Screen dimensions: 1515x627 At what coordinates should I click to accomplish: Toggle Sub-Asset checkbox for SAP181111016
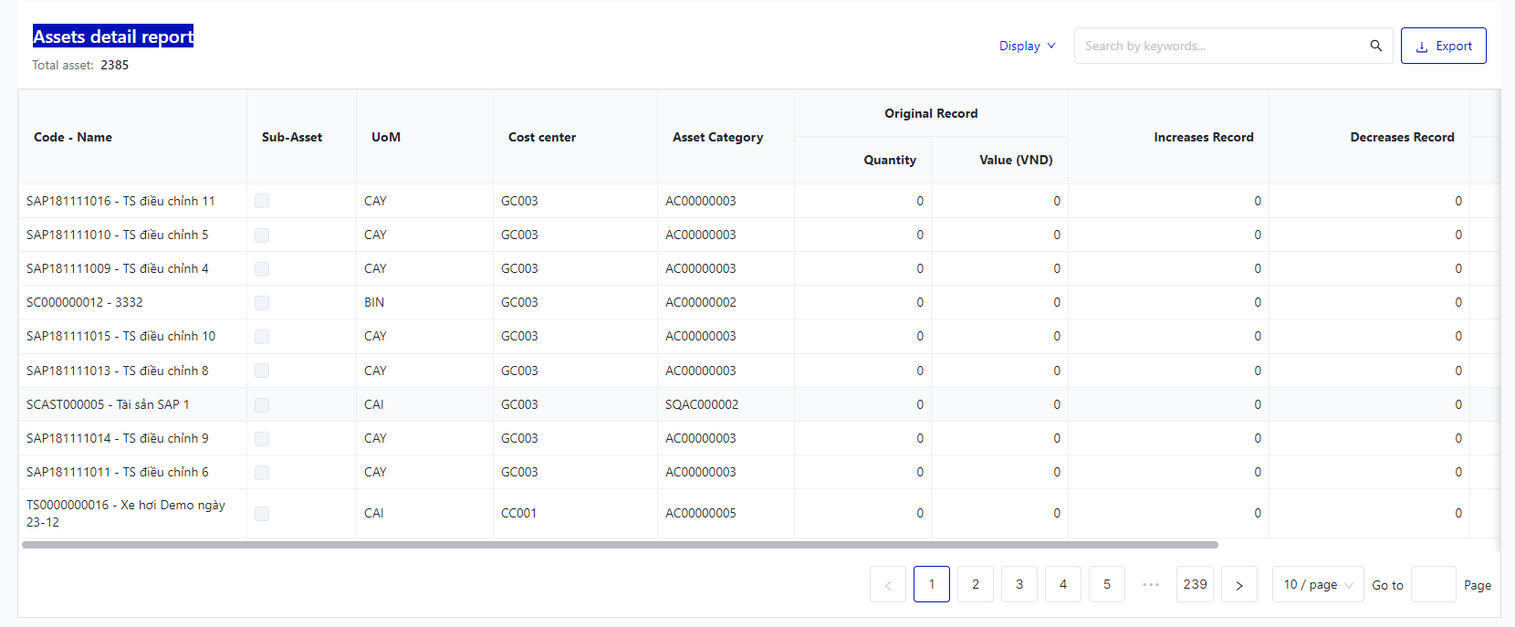pyautogui.click(x=262, y=201)
